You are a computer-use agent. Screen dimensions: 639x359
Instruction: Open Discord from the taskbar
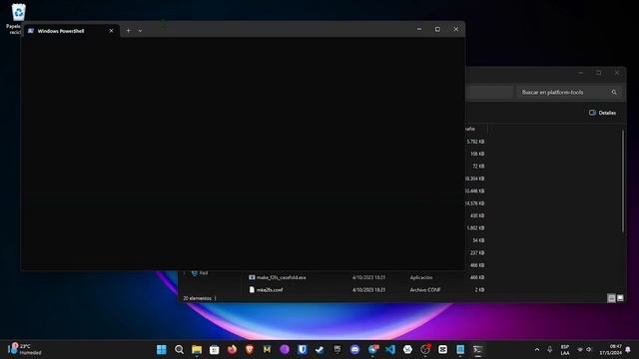pos(355,350)
